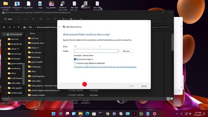Open the terminal app from the taskbar
The height and width of the screenshot is (117, 208).
click(x=101, y=114)
